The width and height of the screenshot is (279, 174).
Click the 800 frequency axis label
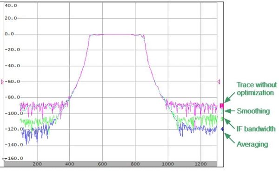135,164
